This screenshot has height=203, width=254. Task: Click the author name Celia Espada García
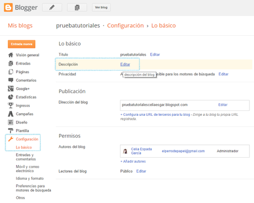click(x=141, y=151)
